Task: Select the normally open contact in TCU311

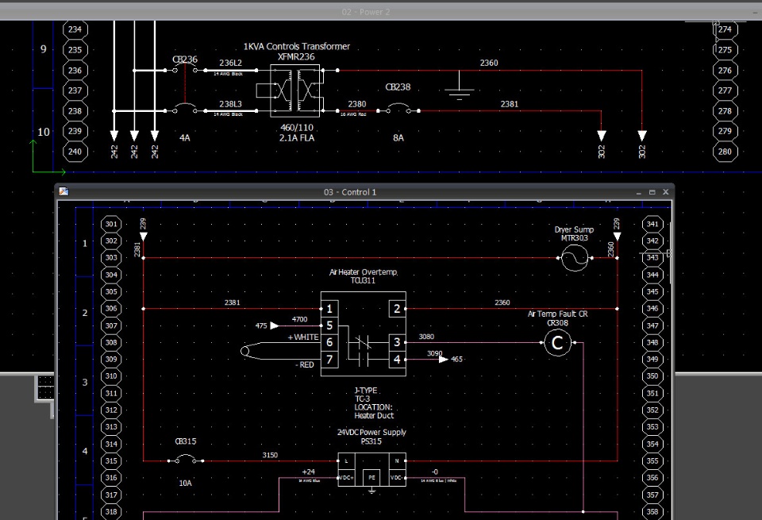Action: click(364, 360)
